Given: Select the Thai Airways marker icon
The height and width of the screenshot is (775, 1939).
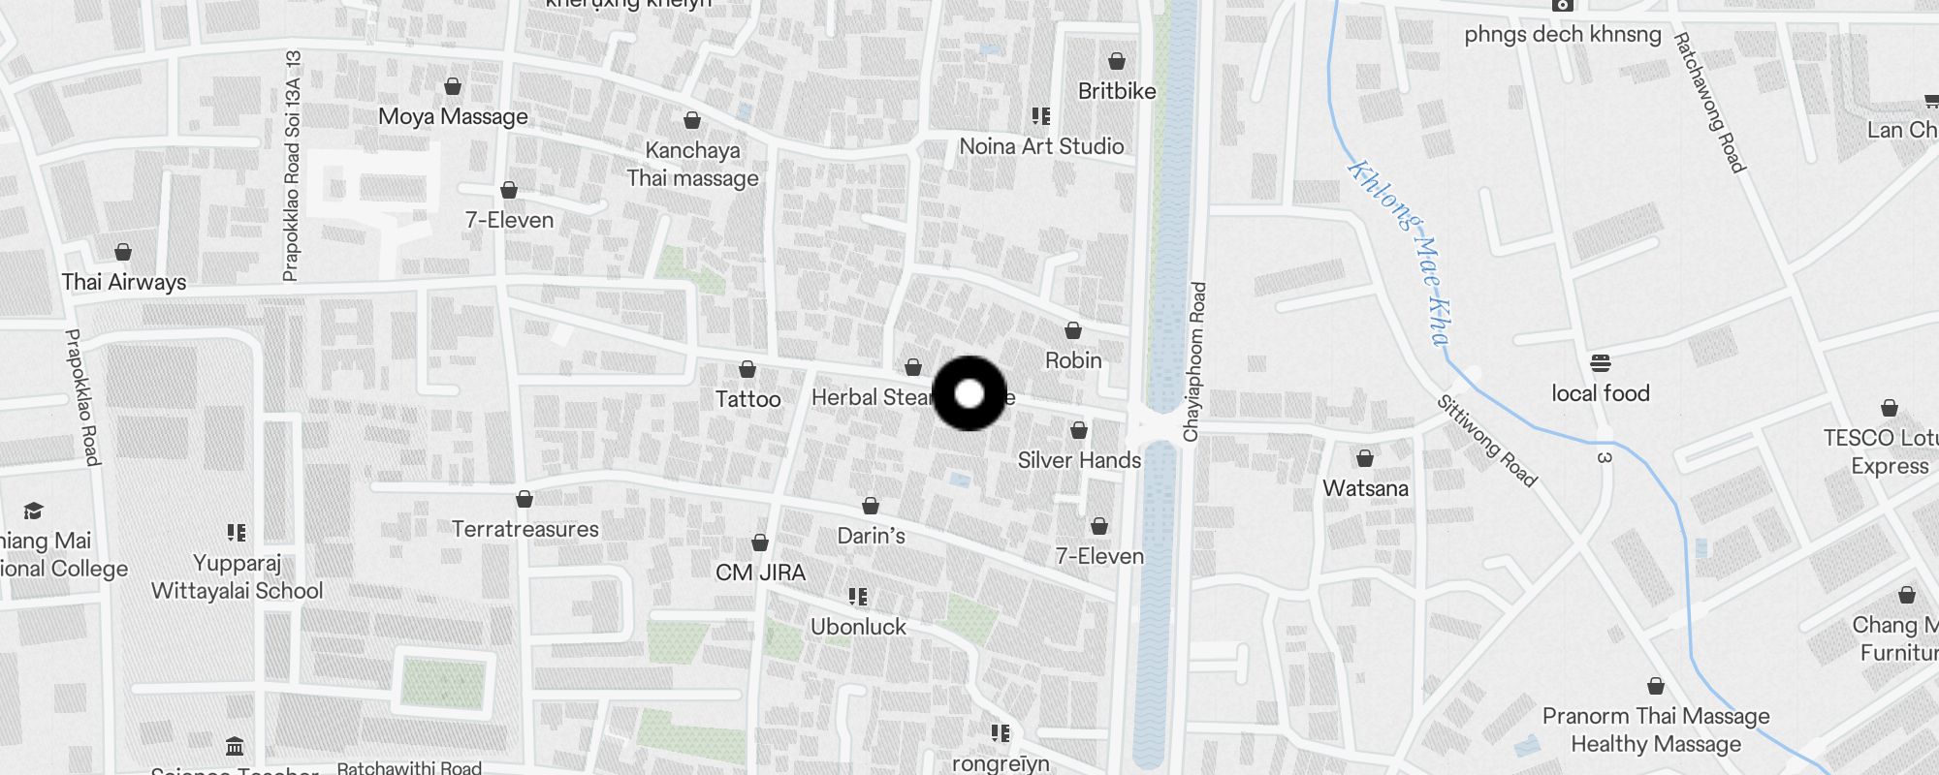Looking at the screenshot, I should pyautogui.click(x=123, y=253).
